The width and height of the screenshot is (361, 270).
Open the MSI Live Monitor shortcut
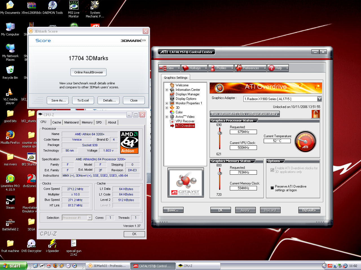[74, 9]
